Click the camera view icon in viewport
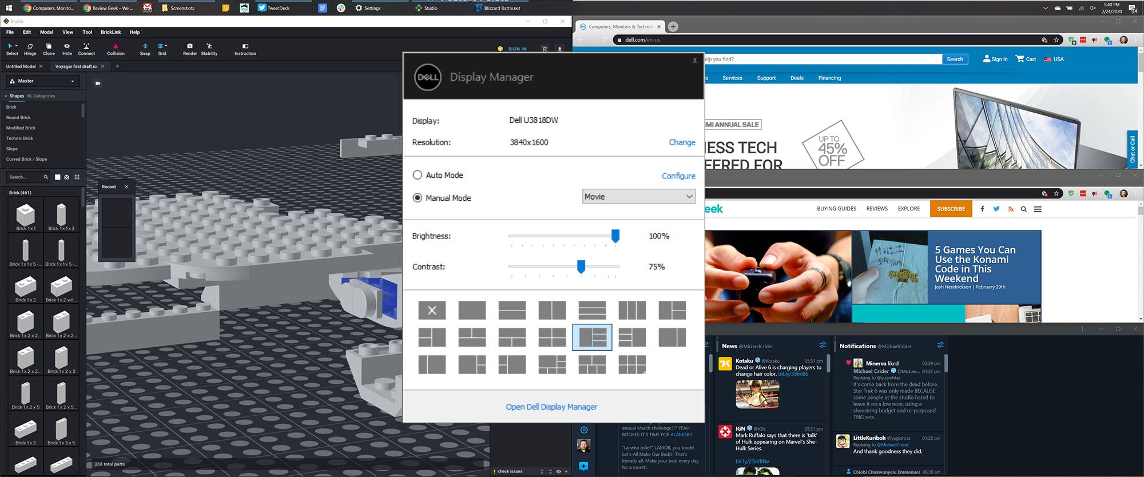1144x477 pixels. [98, 84]
